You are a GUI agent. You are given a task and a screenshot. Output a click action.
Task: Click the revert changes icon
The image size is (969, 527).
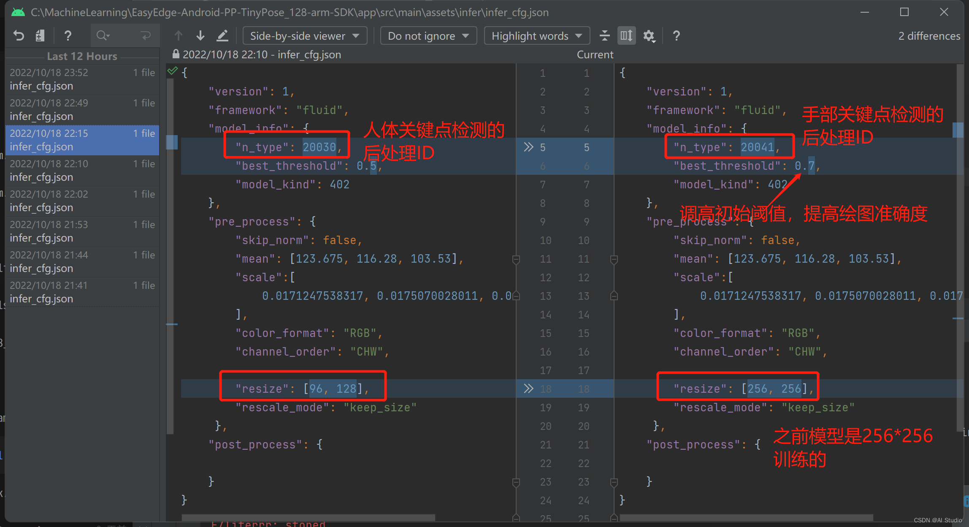18,35
